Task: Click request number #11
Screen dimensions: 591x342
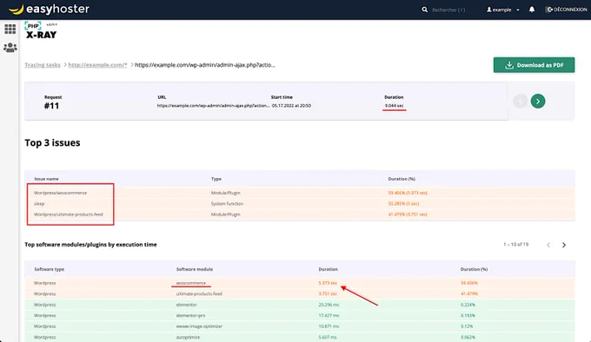Action: (51, 106)
